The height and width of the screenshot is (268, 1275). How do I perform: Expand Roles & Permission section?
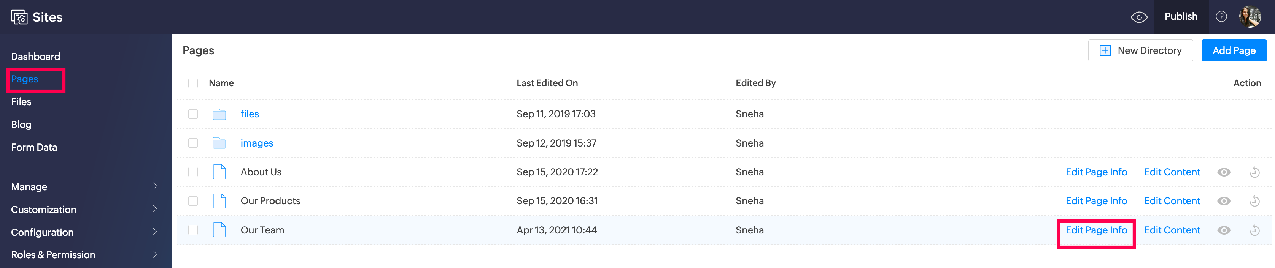coord(84,255)
